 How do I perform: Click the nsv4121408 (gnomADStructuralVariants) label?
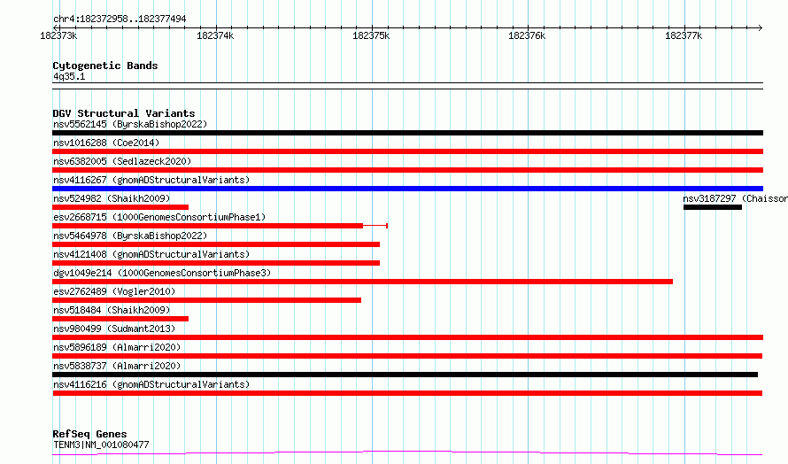151,254
